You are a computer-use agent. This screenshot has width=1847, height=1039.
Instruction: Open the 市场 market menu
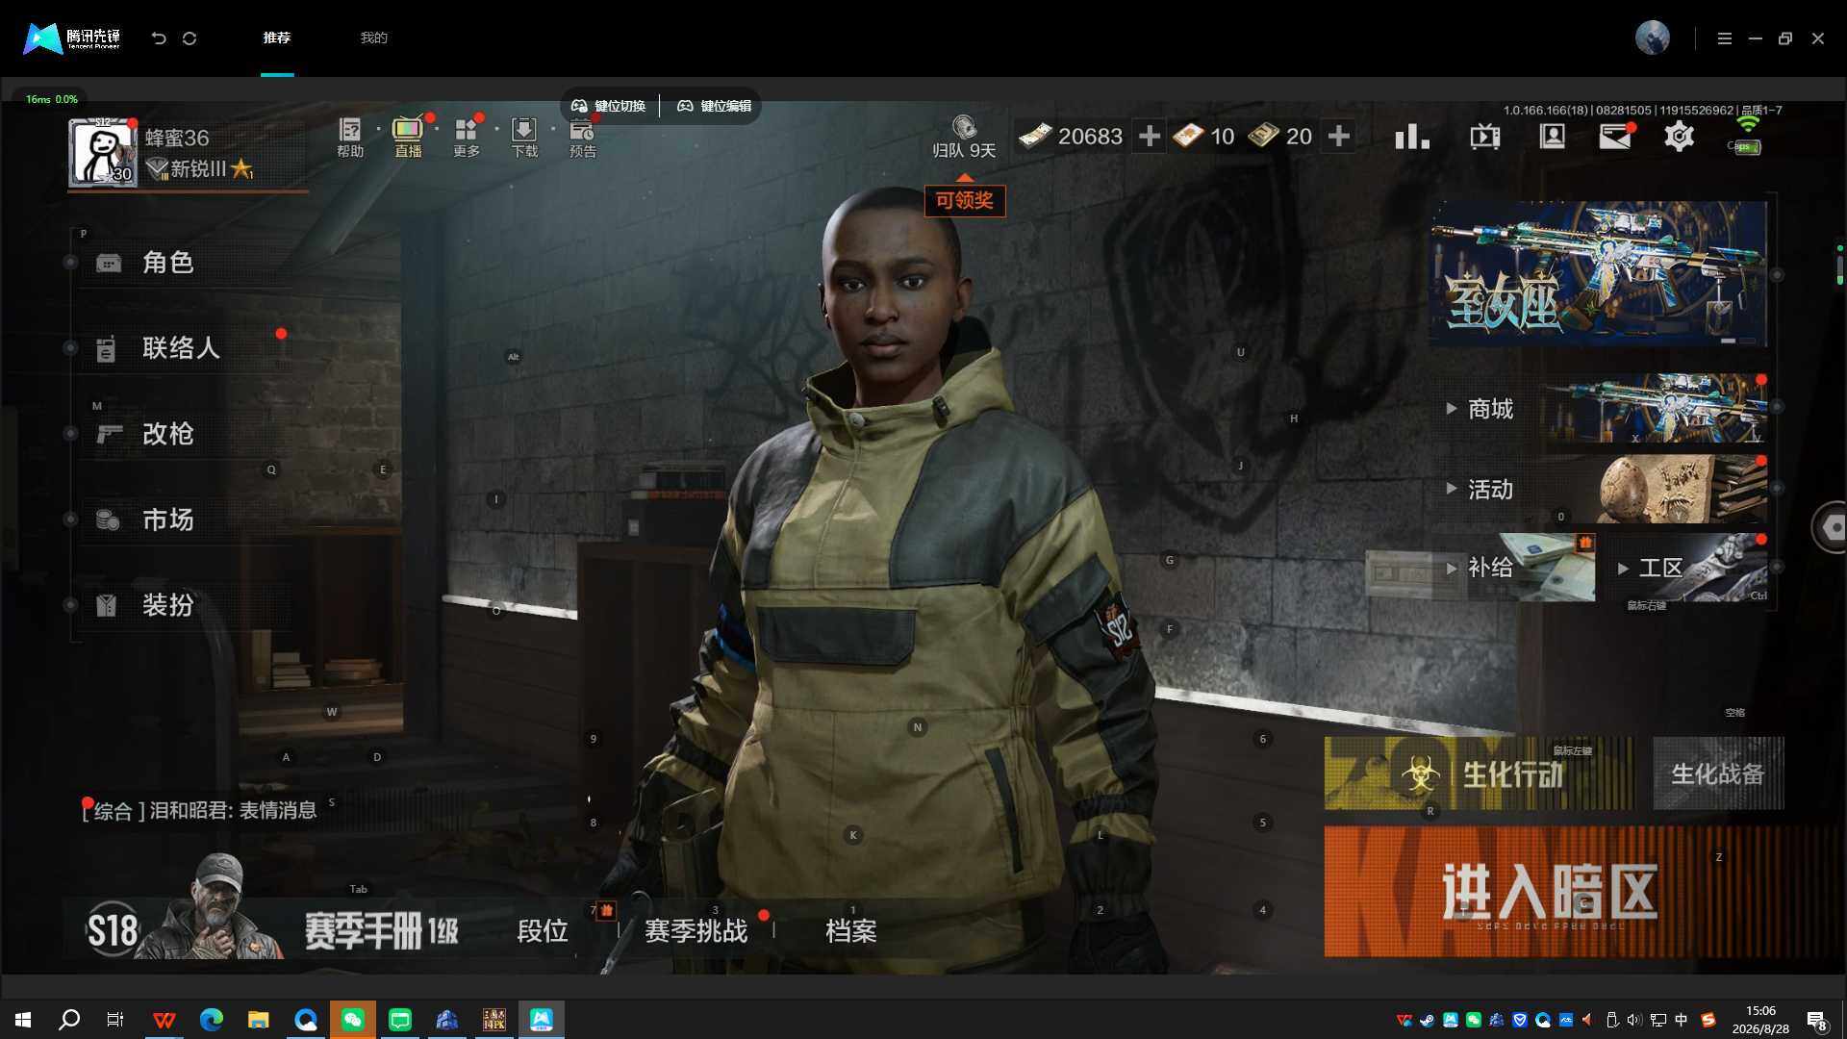tap(168, 519)
